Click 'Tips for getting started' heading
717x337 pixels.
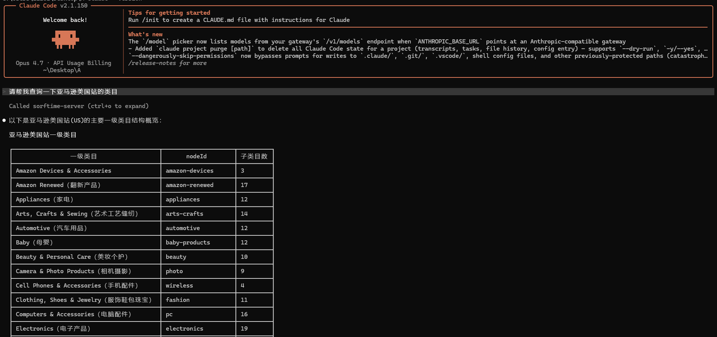(x=169, y=13)
